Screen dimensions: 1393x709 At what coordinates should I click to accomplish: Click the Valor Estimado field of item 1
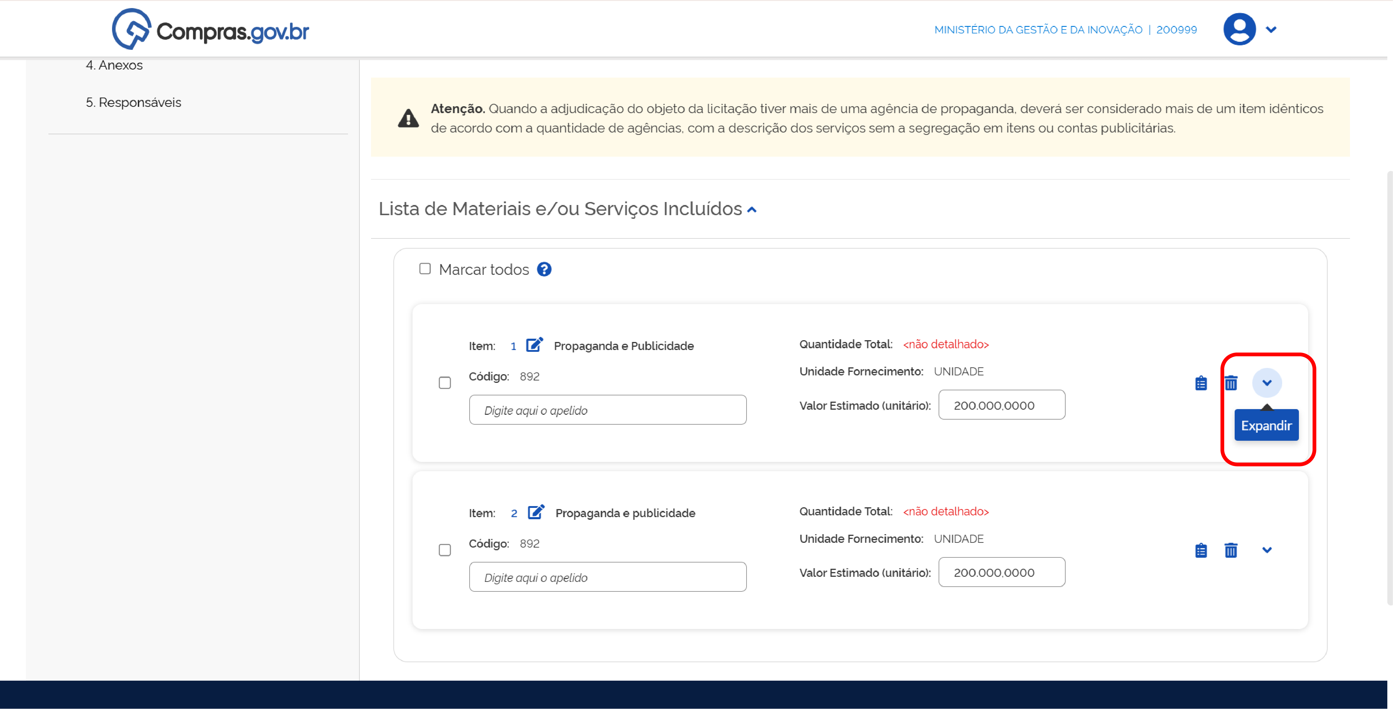tap(1001, 405)
